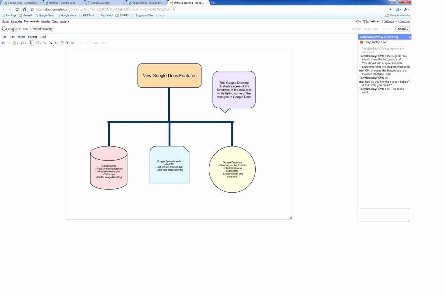The height and width of the screenshot is (296, 446).
Task: Collapse the TonyBradleyPCW viewing panel
Action: tap(410, 37)
